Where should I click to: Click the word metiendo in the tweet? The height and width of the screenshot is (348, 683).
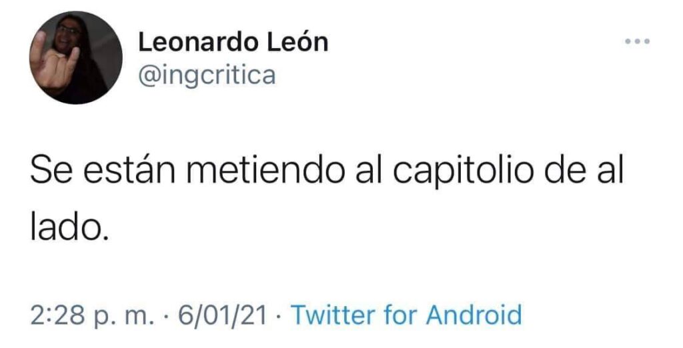click(263, 169)
